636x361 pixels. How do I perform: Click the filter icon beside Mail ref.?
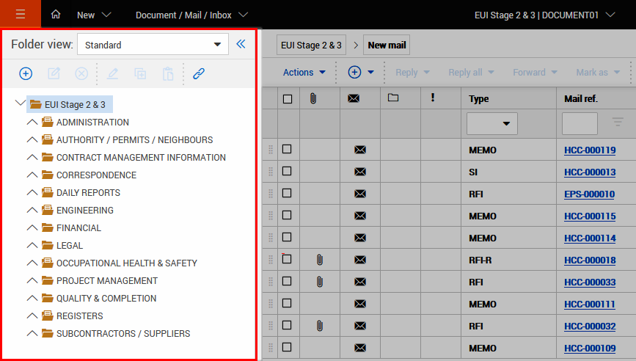(618, 123)
